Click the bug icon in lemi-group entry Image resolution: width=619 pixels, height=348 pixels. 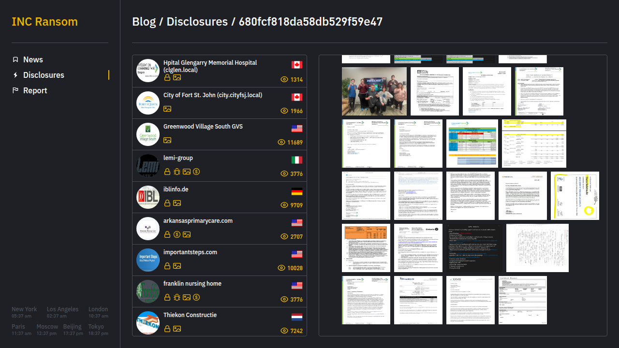point(177,172)
